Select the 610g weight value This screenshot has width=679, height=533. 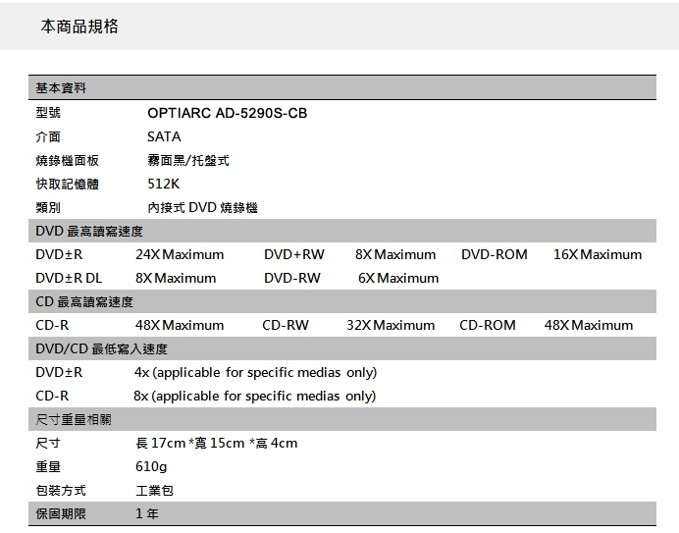151,466
